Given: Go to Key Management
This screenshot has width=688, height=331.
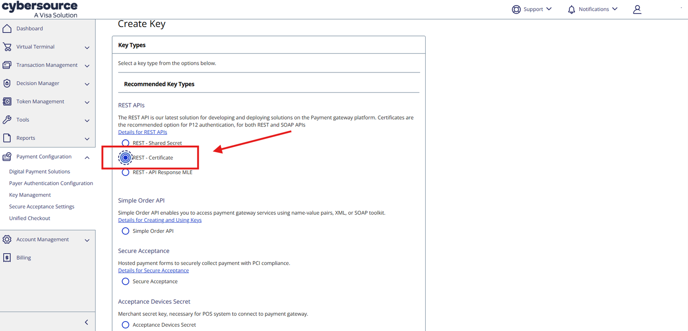Looking at the screenshot, I should (30, 195).
